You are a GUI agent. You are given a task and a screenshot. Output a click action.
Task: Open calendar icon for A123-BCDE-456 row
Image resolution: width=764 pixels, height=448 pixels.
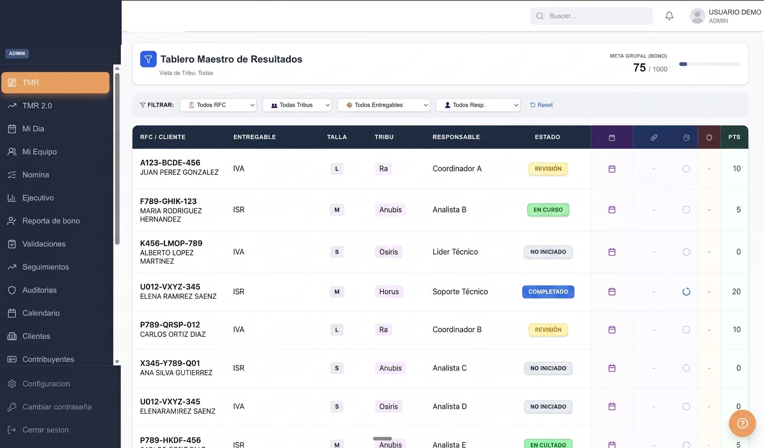pos(612,169)
